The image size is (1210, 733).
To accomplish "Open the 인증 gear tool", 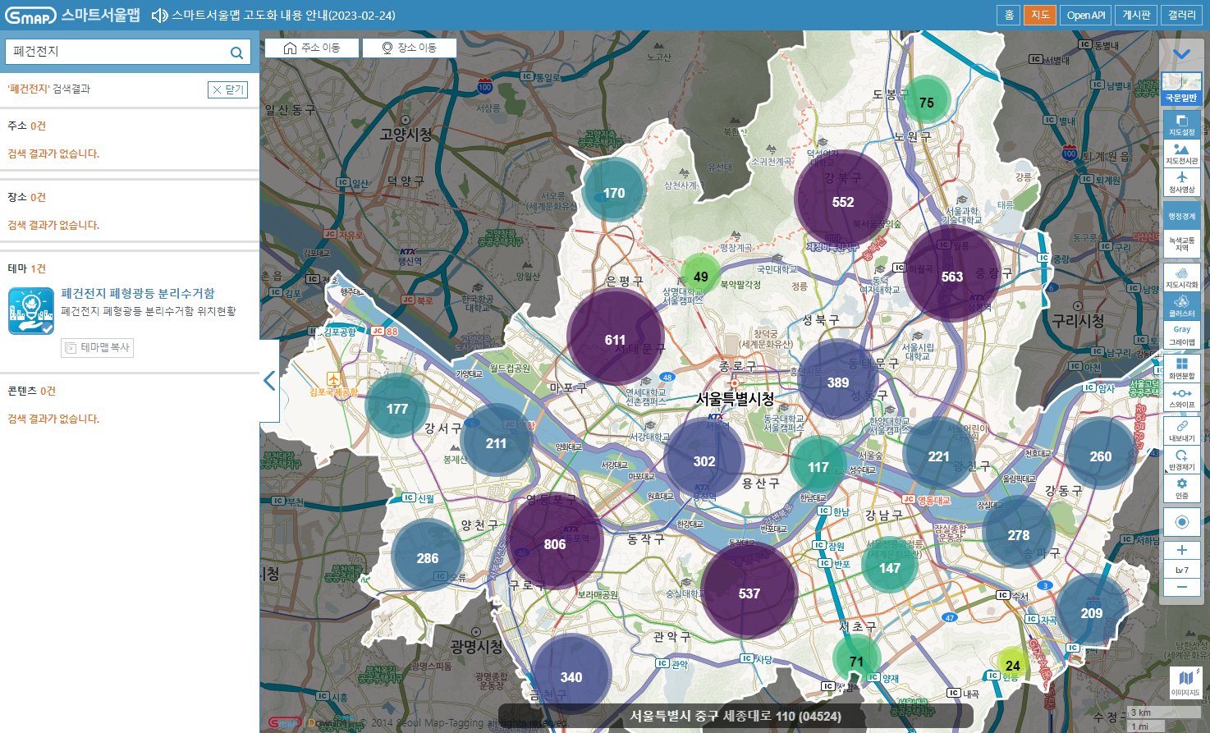I will pyautogui.click(x=1181, y=488).
